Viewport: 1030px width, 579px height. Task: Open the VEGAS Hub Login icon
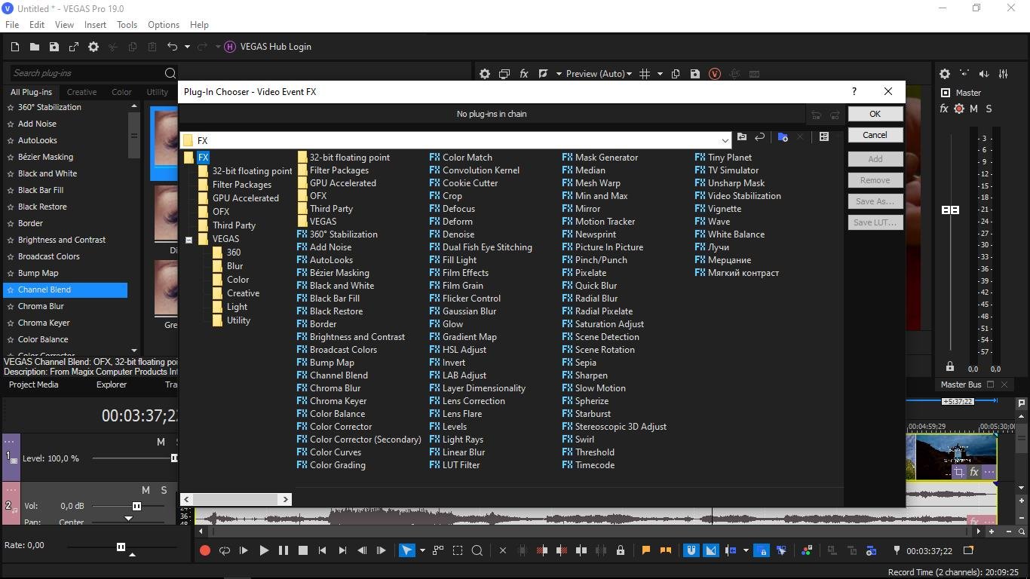(x=230, y=47)
